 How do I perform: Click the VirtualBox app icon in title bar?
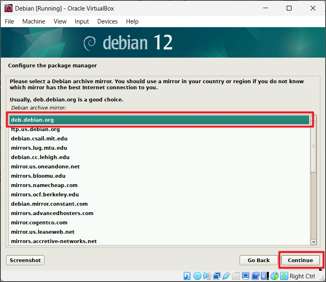tap(9, 9)
